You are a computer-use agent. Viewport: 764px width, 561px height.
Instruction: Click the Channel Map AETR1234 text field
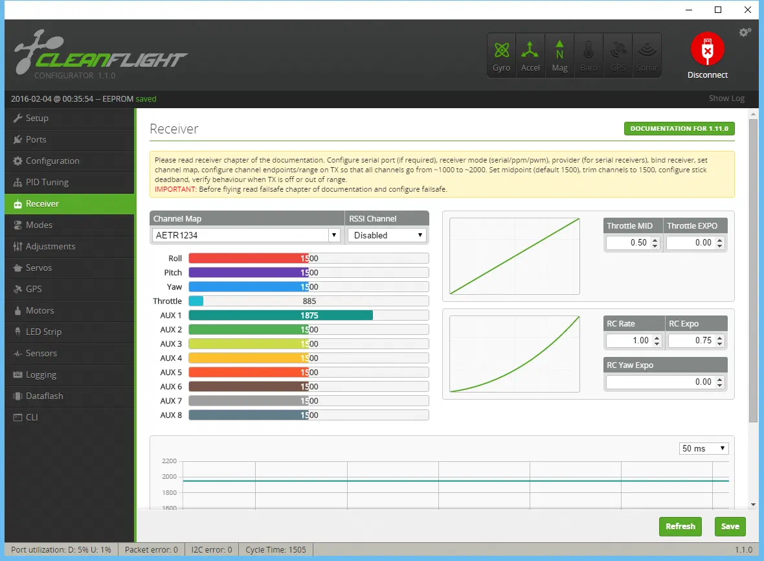(240, 235)
